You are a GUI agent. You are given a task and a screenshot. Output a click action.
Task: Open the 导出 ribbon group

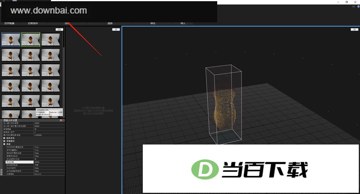click(153, 24)
